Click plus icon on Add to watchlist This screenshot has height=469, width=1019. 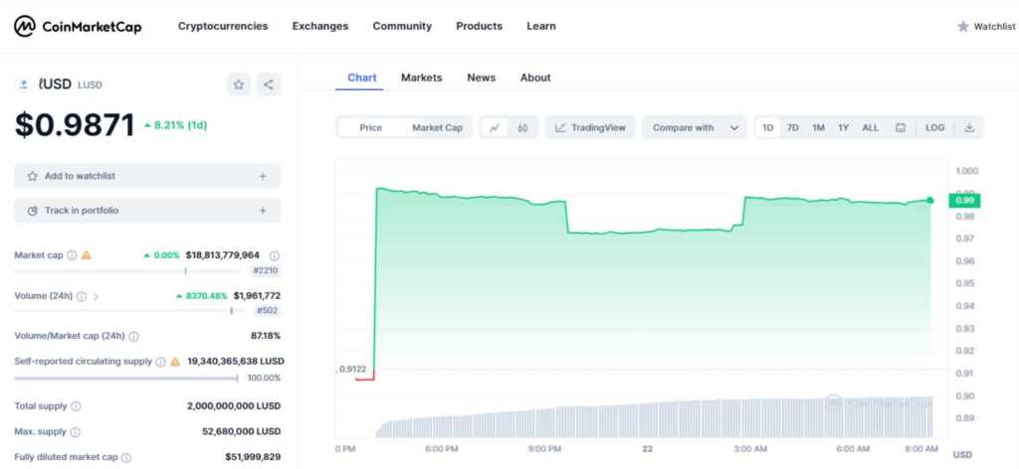coord(263,176)
